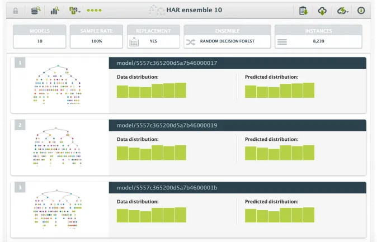Click model 3 predicted distribution histogram
The height and width of the screenshot is (242, 377).
click(x=279, y=215)
